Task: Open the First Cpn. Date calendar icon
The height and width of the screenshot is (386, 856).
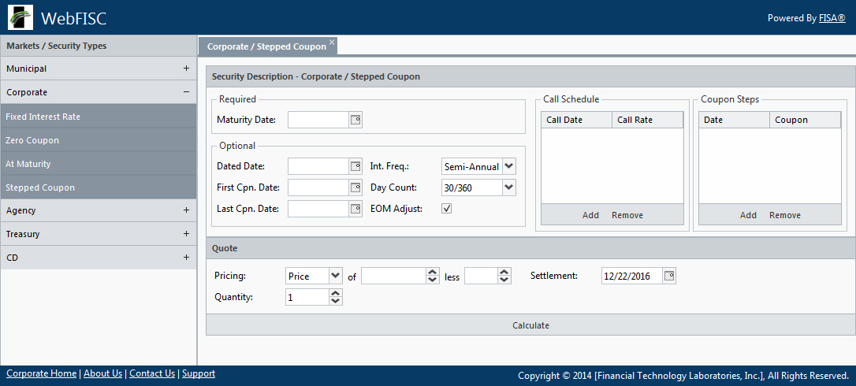Action: tap(355, 187)
